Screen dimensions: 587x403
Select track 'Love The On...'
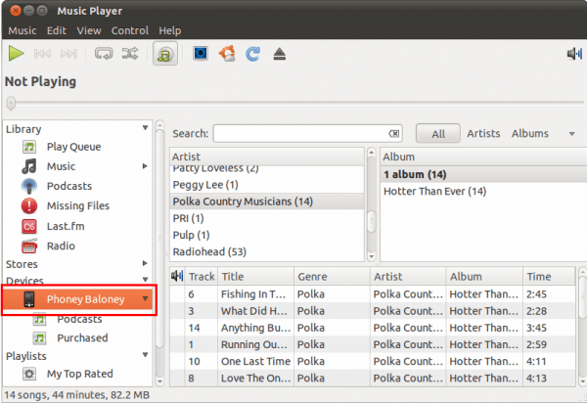[373, 379]
